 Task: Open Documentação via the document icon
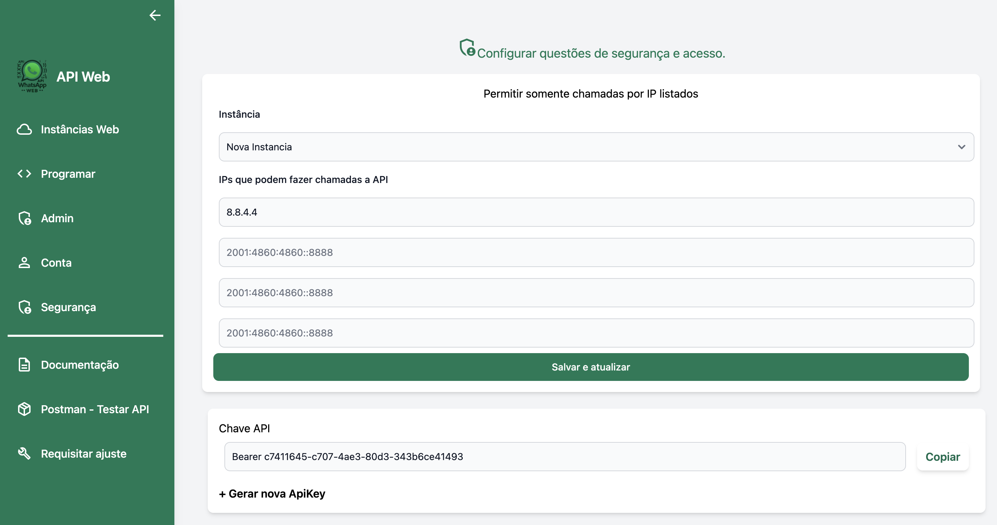(24, 365)
